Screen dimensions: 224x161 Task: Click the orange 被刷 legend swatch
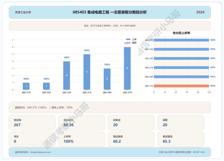128,43
